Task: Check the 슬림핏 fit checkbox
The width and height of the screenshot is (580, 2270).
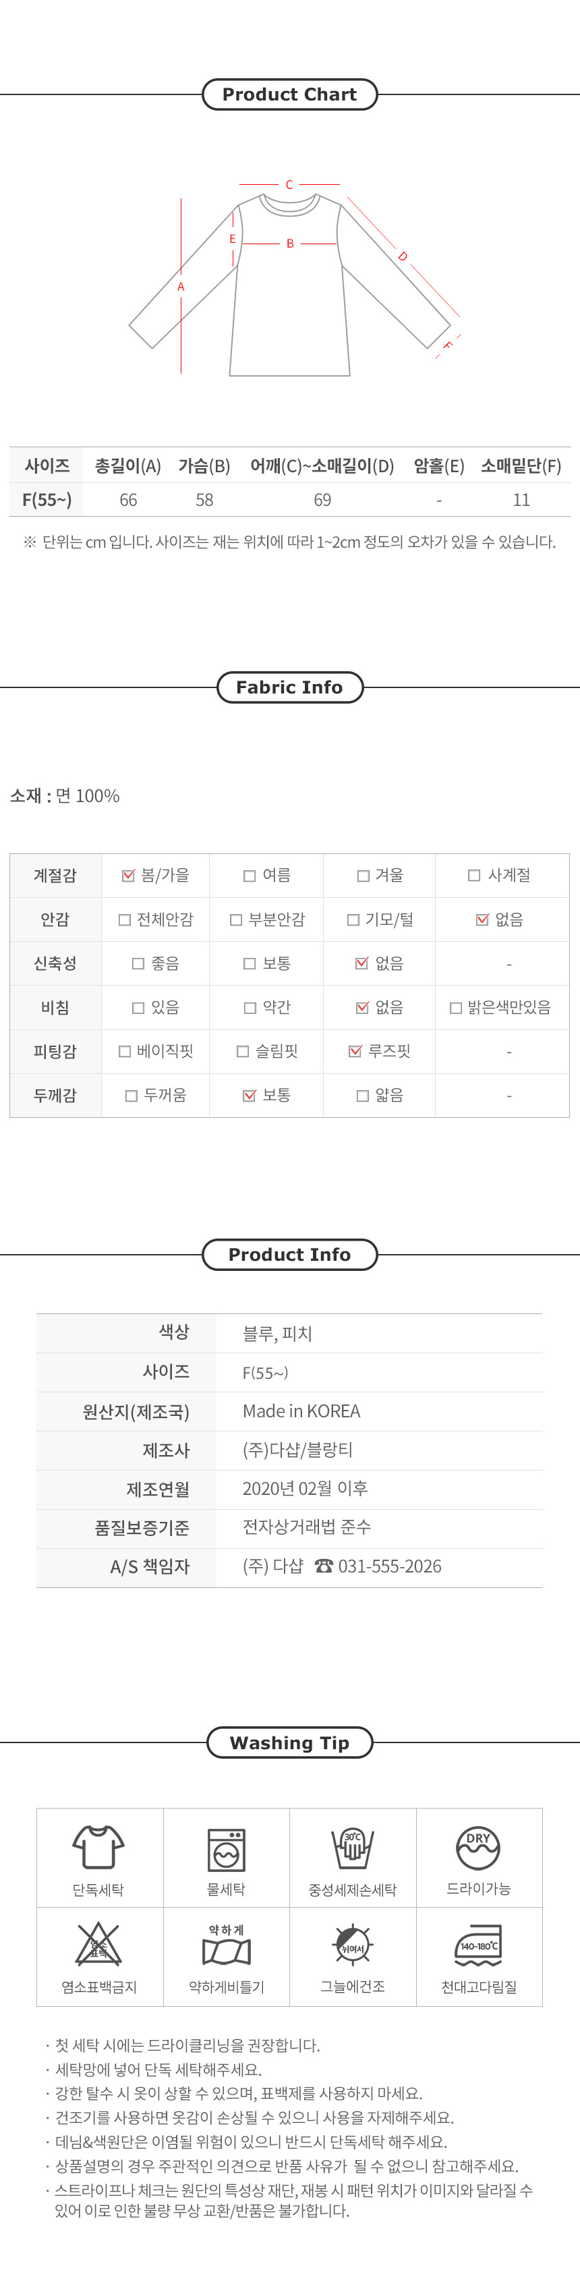Action: tap(243, 1051)
